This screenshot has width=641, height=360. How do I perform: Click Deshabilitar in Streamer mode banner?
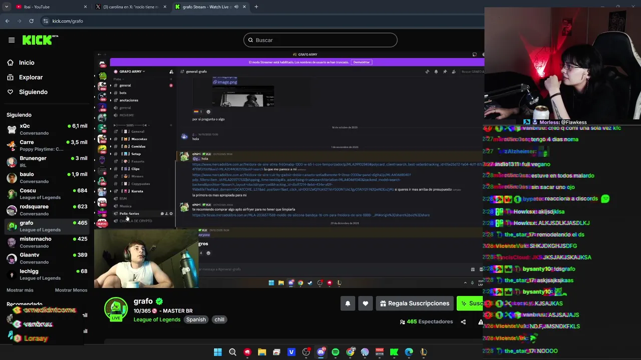(x=361, y=62)
